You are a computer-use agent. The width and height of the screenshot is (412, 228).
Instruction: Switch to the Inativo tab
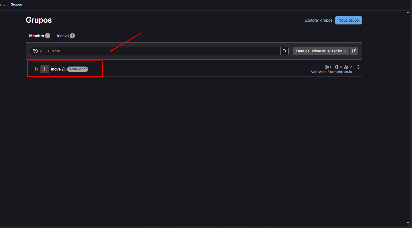[x=66, y=36]
